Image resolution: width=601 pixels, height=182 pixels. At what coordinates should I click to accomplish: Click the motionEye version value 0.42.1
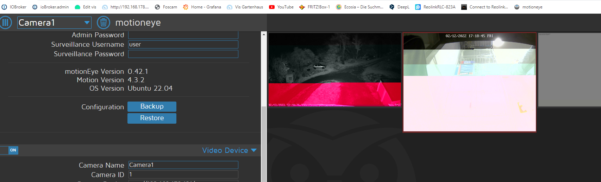[x=138, y=72]
